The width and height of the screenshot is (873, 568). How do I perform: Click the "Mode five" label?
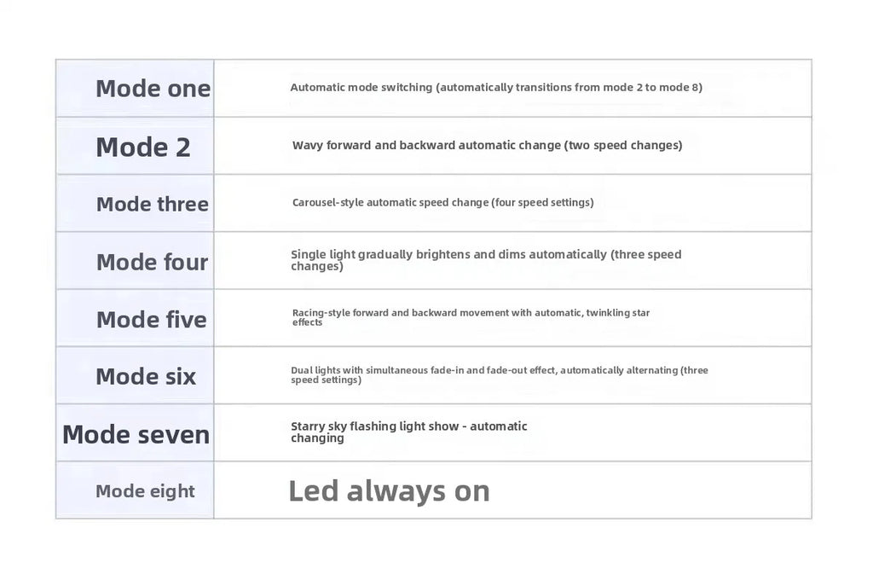[152, 319]
